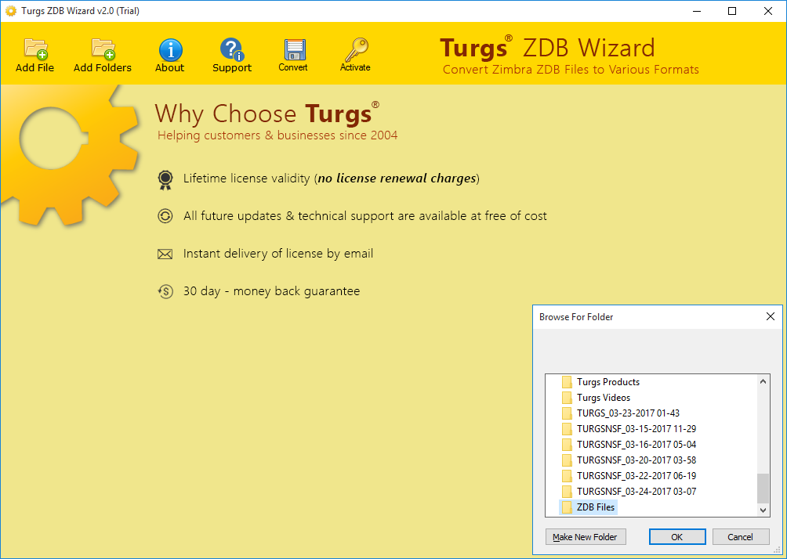Click "30 day - money back guarantee" text
This screenshot has width=787, height=559.
271,291
